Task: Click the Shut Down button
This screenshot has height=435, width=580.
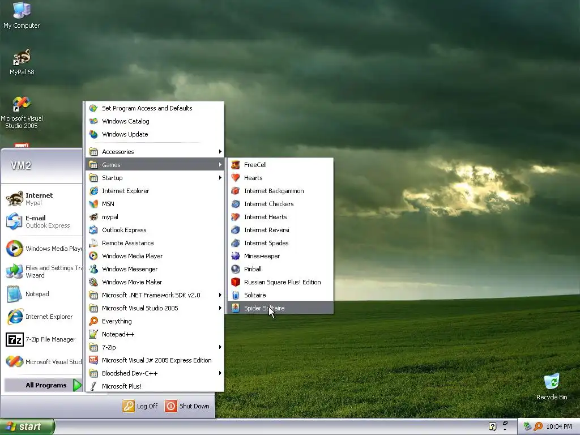Action: (x=187, y=406)
